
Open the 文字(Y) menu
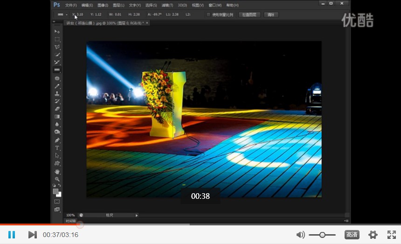(x=135, y=5)
